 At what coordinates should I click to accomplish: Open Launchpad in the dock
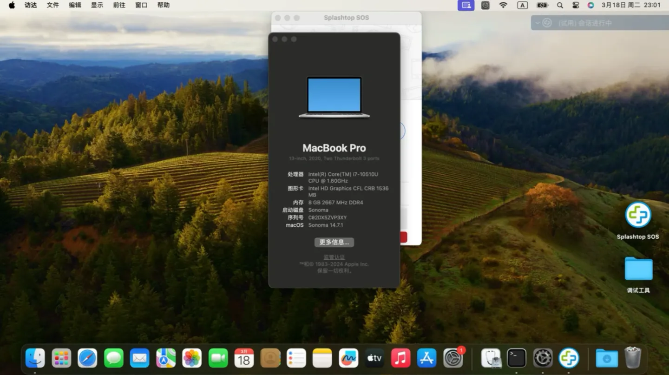[61, 358]
